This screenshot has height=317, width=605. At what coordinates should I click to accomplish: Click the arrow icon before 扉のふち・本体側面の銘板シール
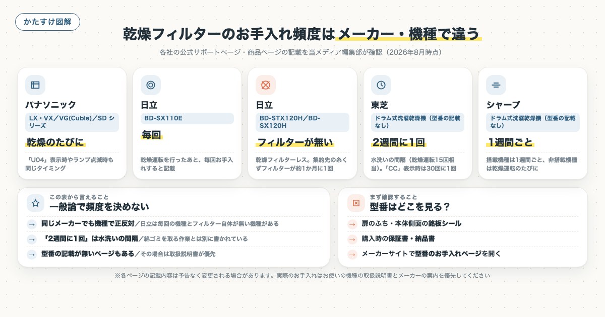pyautogui.click(x=352, y=224)
